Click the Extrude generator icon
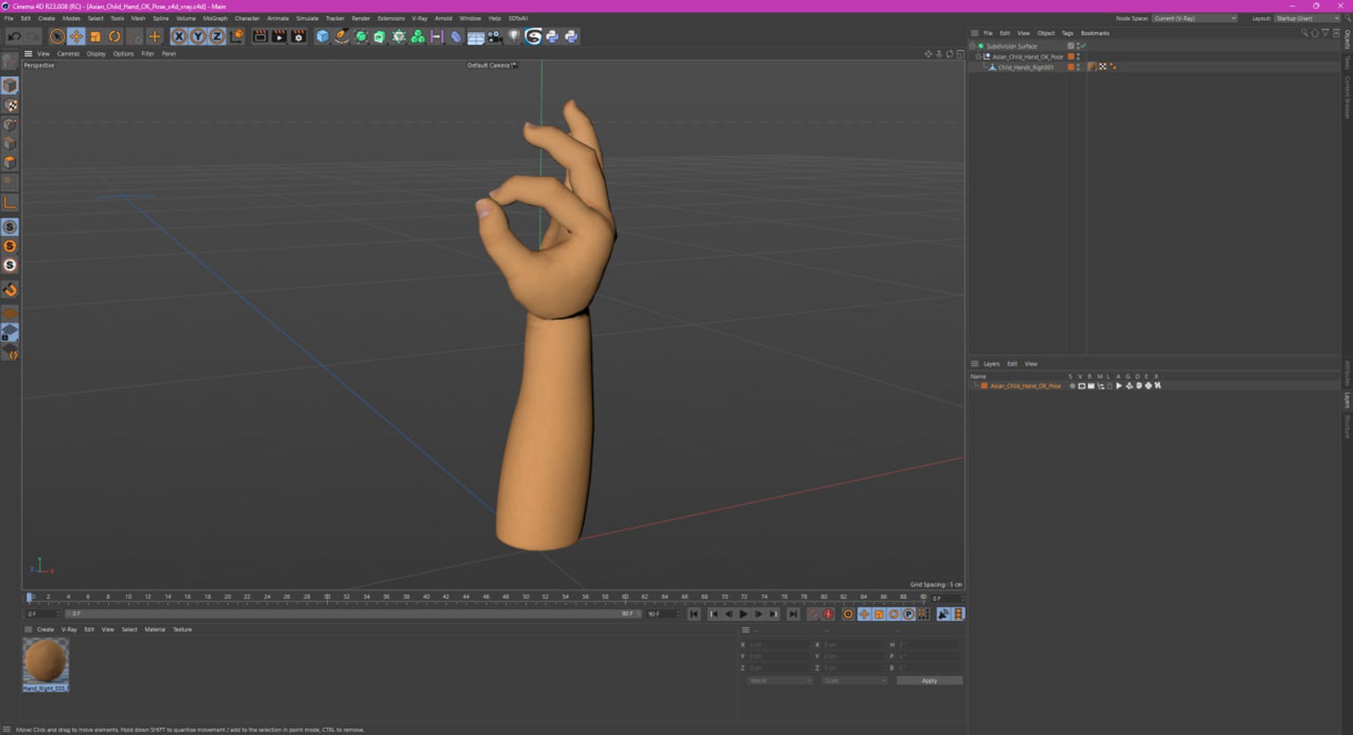1353x735 pixels. 380,37
